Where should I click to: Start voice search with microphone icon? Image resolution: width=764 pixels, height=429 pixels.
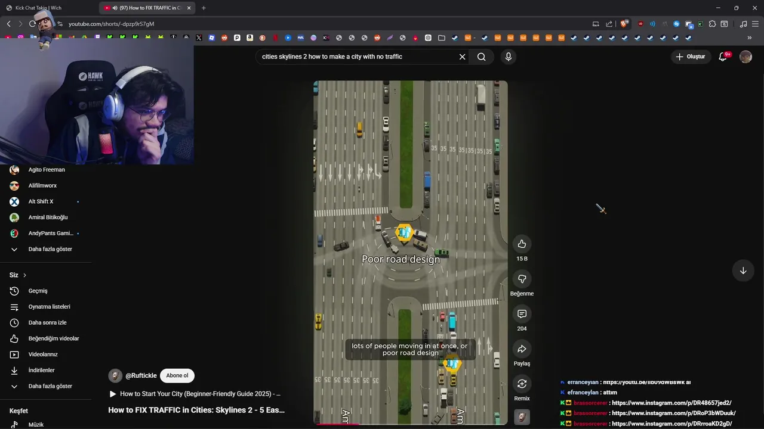pos(509,57)
